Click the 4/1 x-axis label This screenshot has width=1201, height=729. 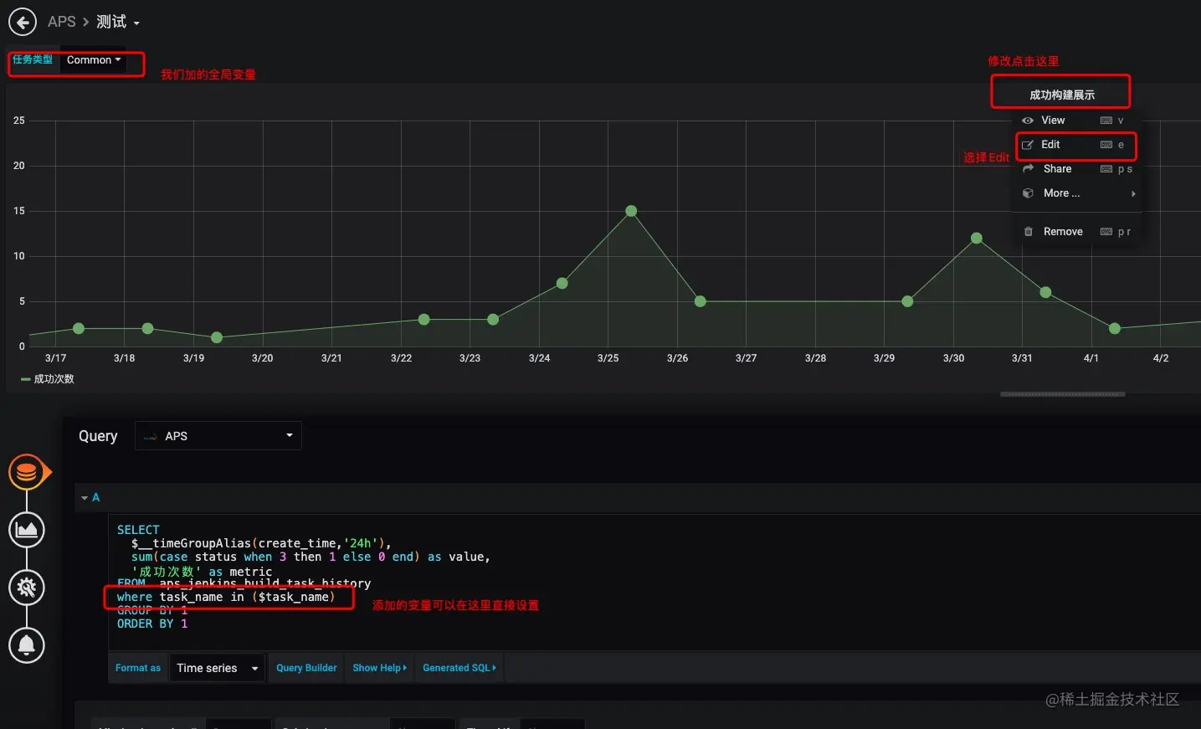click(1091, 358)
